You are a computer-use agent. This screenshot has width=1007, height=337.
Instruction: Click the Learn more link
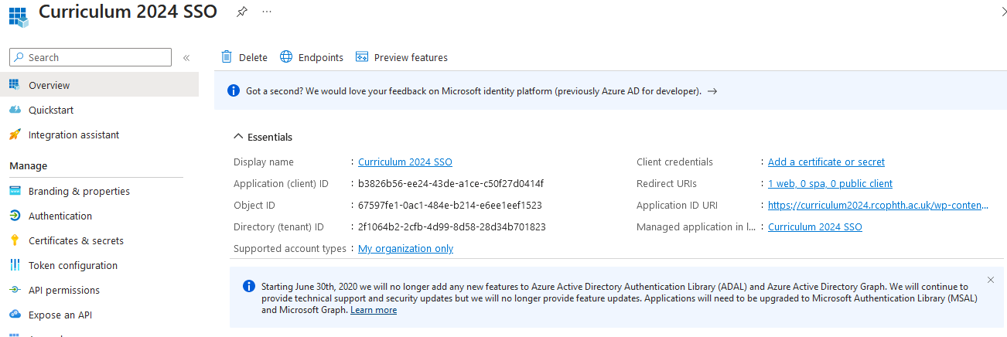[374, 310]
